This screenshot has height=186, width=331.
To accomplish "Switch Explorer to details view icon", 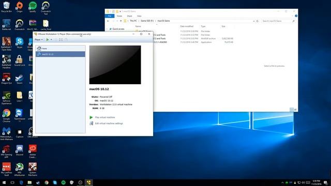I will [x=292, y=110].
